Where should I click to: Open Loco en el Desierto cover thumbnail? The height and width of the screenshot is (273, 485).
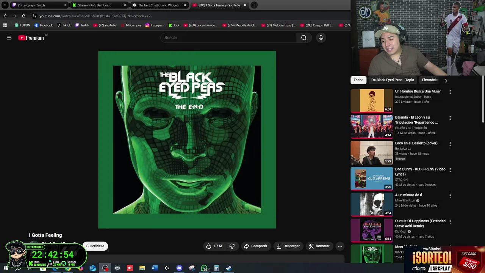[372, 152]
